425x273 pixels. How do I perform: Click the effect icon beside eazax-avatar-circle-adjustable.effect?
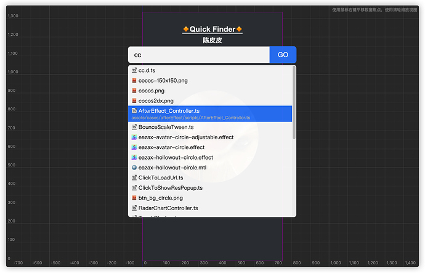pos(134,137)
